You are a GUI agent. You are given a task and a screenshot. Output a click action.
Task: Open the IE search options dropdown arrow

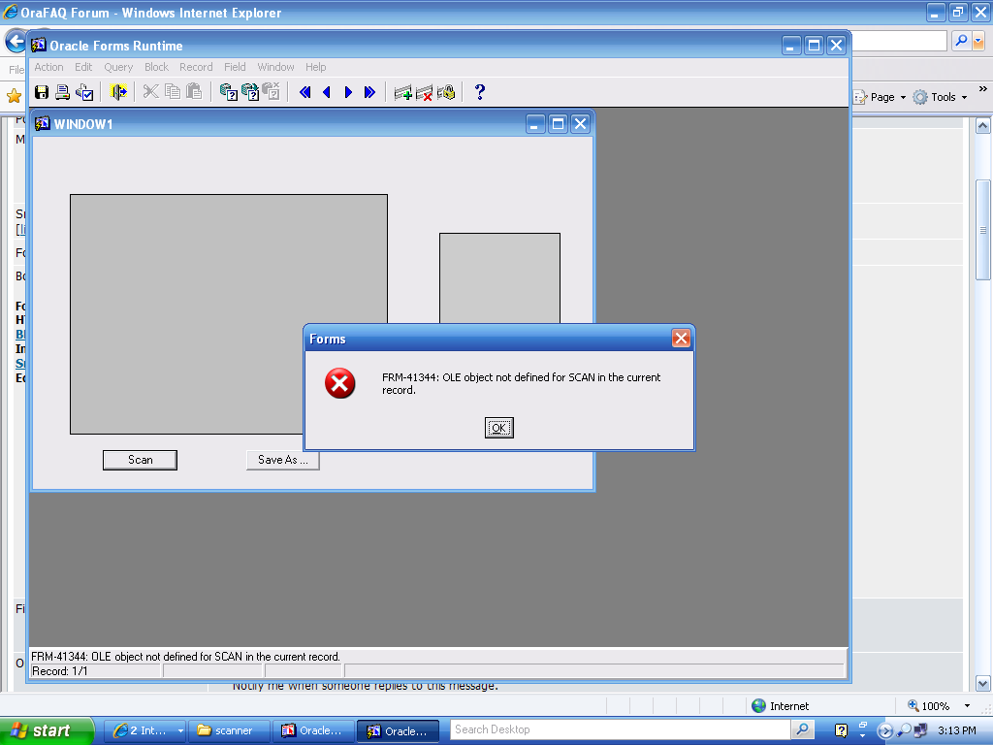978,41
